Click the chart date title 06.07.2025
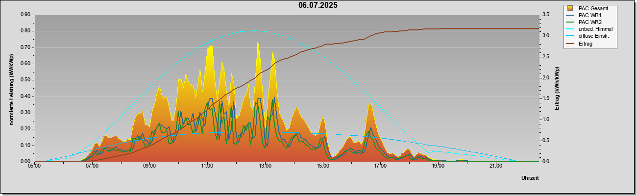The height and width of the screenshot is (196, 637). tap(318, 5)
